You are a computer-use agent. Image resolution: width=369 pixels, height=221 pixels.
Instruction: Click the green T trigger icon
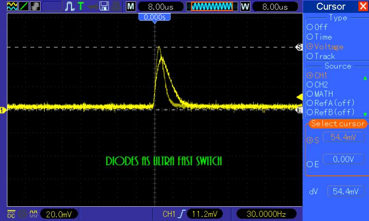[81, 6]
